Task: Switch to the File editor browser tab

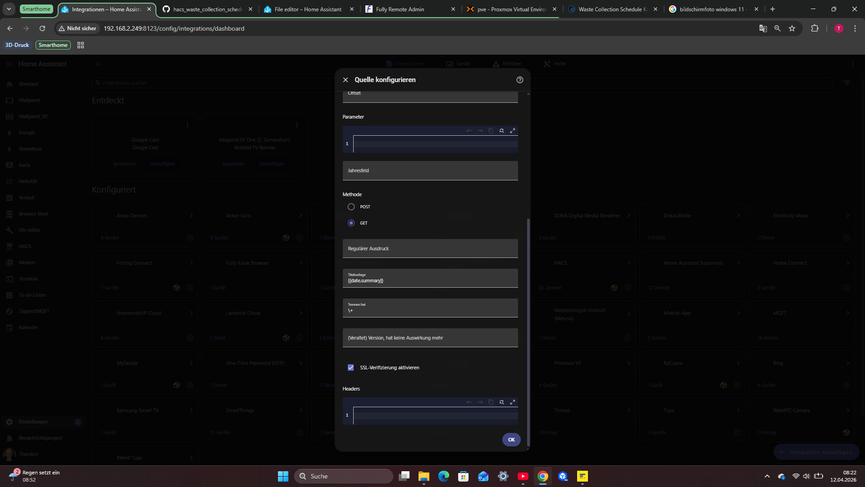Action: pos(308,9)
